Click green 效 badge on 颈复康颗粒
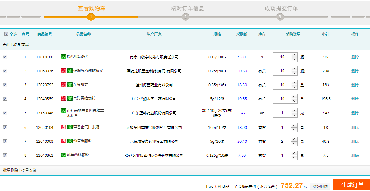Viewport: 370px width, 191px height. coord(69,141)
